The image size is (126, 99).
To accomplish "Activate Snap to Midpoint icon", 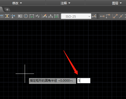I will click(121, 16).
